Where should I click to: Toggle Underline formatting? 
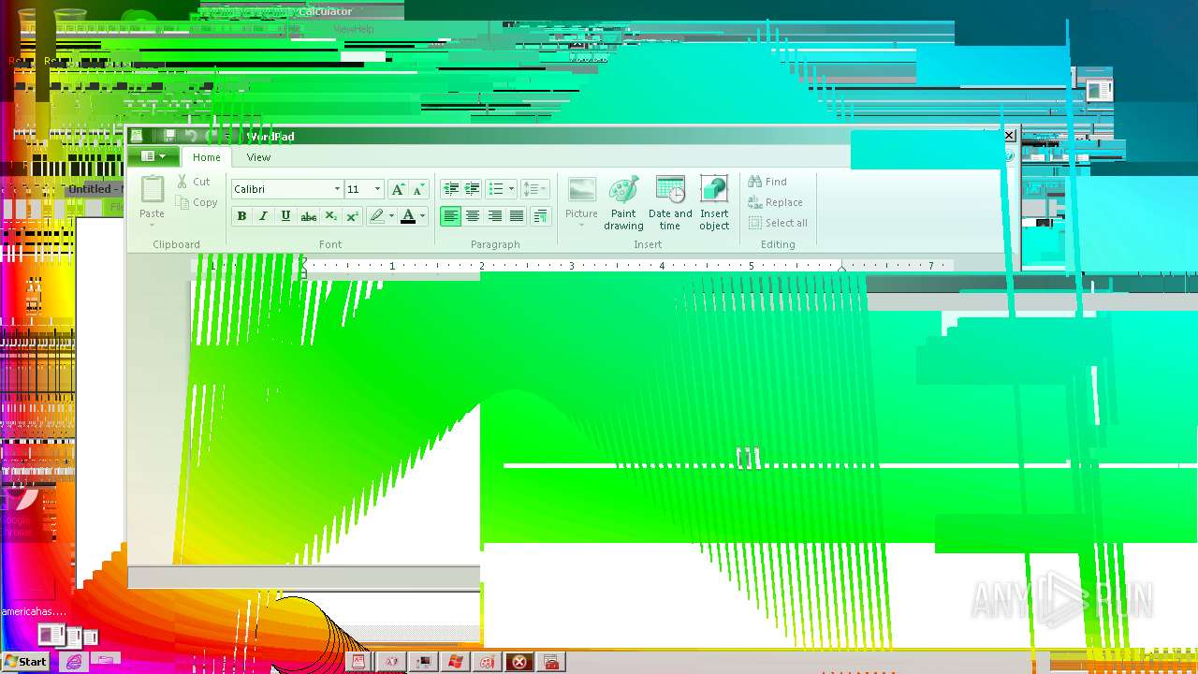pos(285,216)
